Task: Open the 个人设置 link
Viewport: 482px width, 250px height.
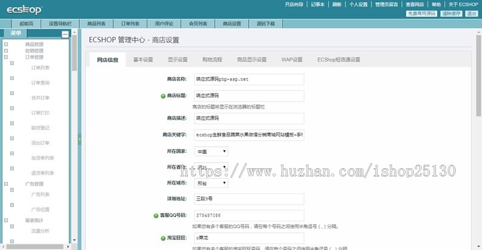Action: [359, 4]
